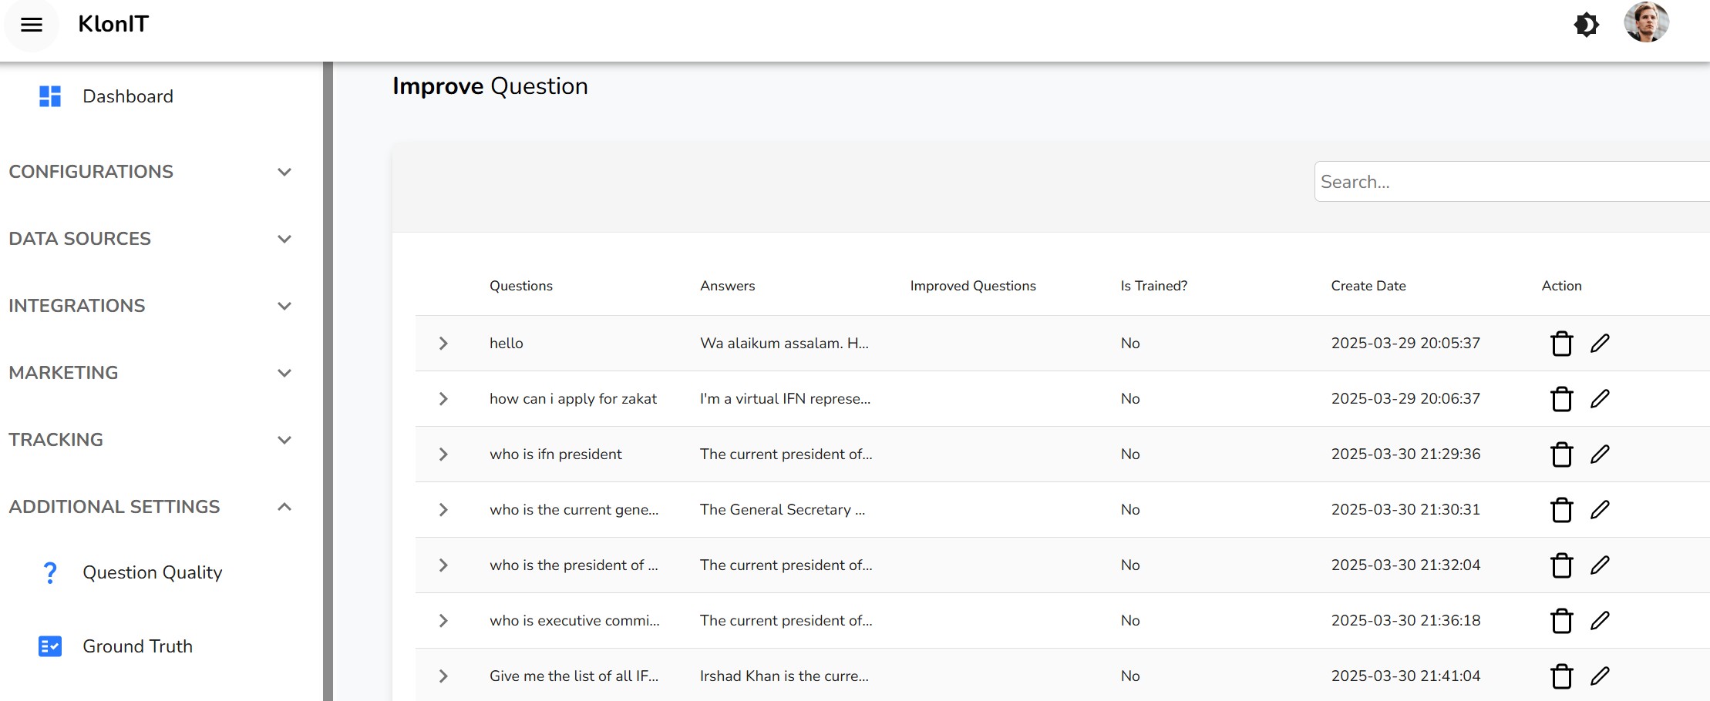Delete the 'who is executive commi...' row
The height and width of the screenshot is (701, 1710).
tap(1561, 621)
